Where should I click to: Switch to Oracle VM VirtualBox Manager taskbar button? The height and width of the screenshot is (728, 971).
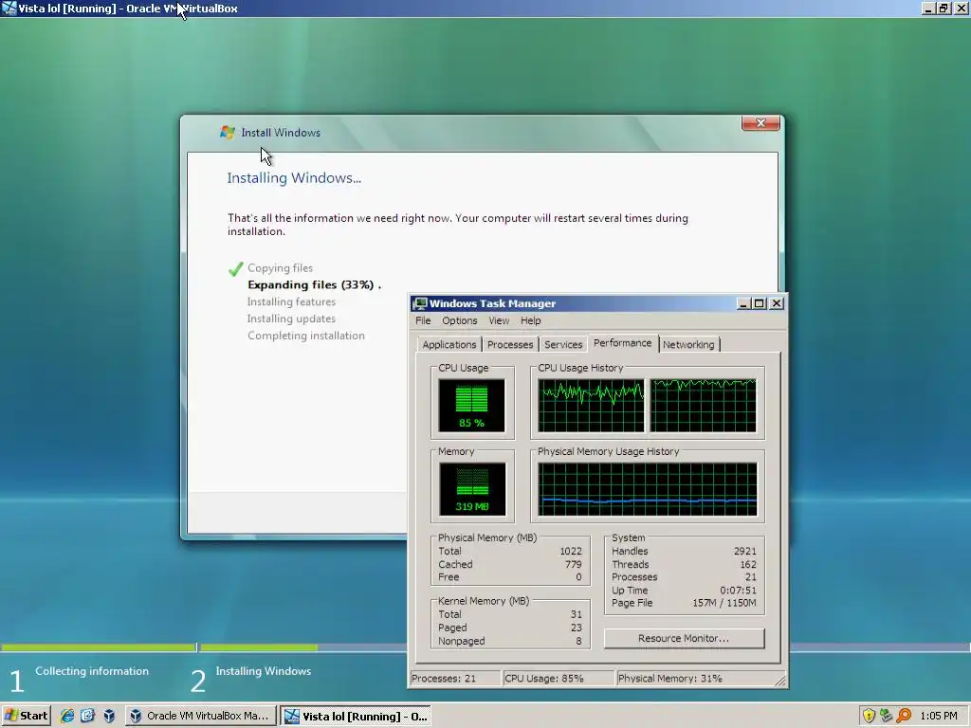point(200,716)
